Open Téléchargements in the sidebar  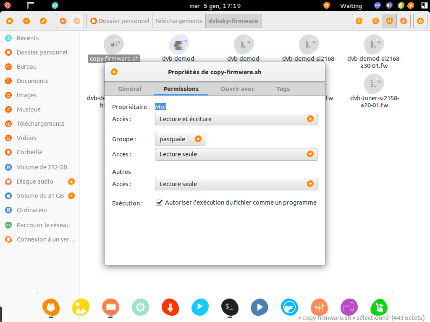point(40,124)
